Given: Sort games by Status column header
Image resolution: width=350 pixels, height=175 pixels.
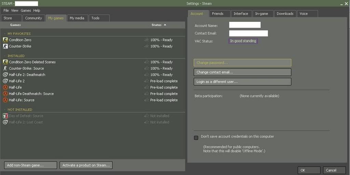Looking at the screenshot, I should tap(157, 25).
